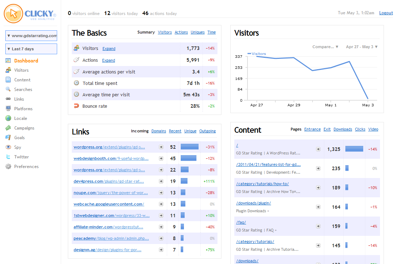Click the Logout link
The width and height of the screenshot is (400, 264).
point(386,13)
